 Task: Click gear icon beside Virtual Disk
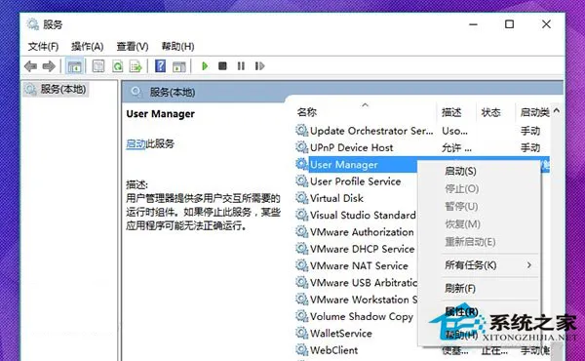point(301,198)
